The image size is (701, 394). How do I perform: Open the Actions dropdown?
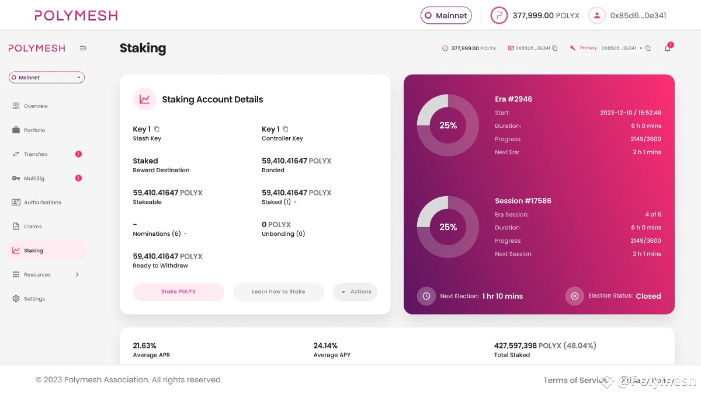pyautogui.click(x=355, y=292)
